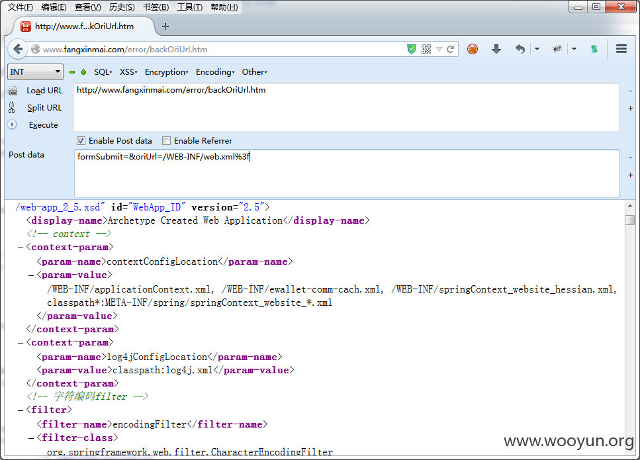Open the 工具(T) menu

coord(190,7)
